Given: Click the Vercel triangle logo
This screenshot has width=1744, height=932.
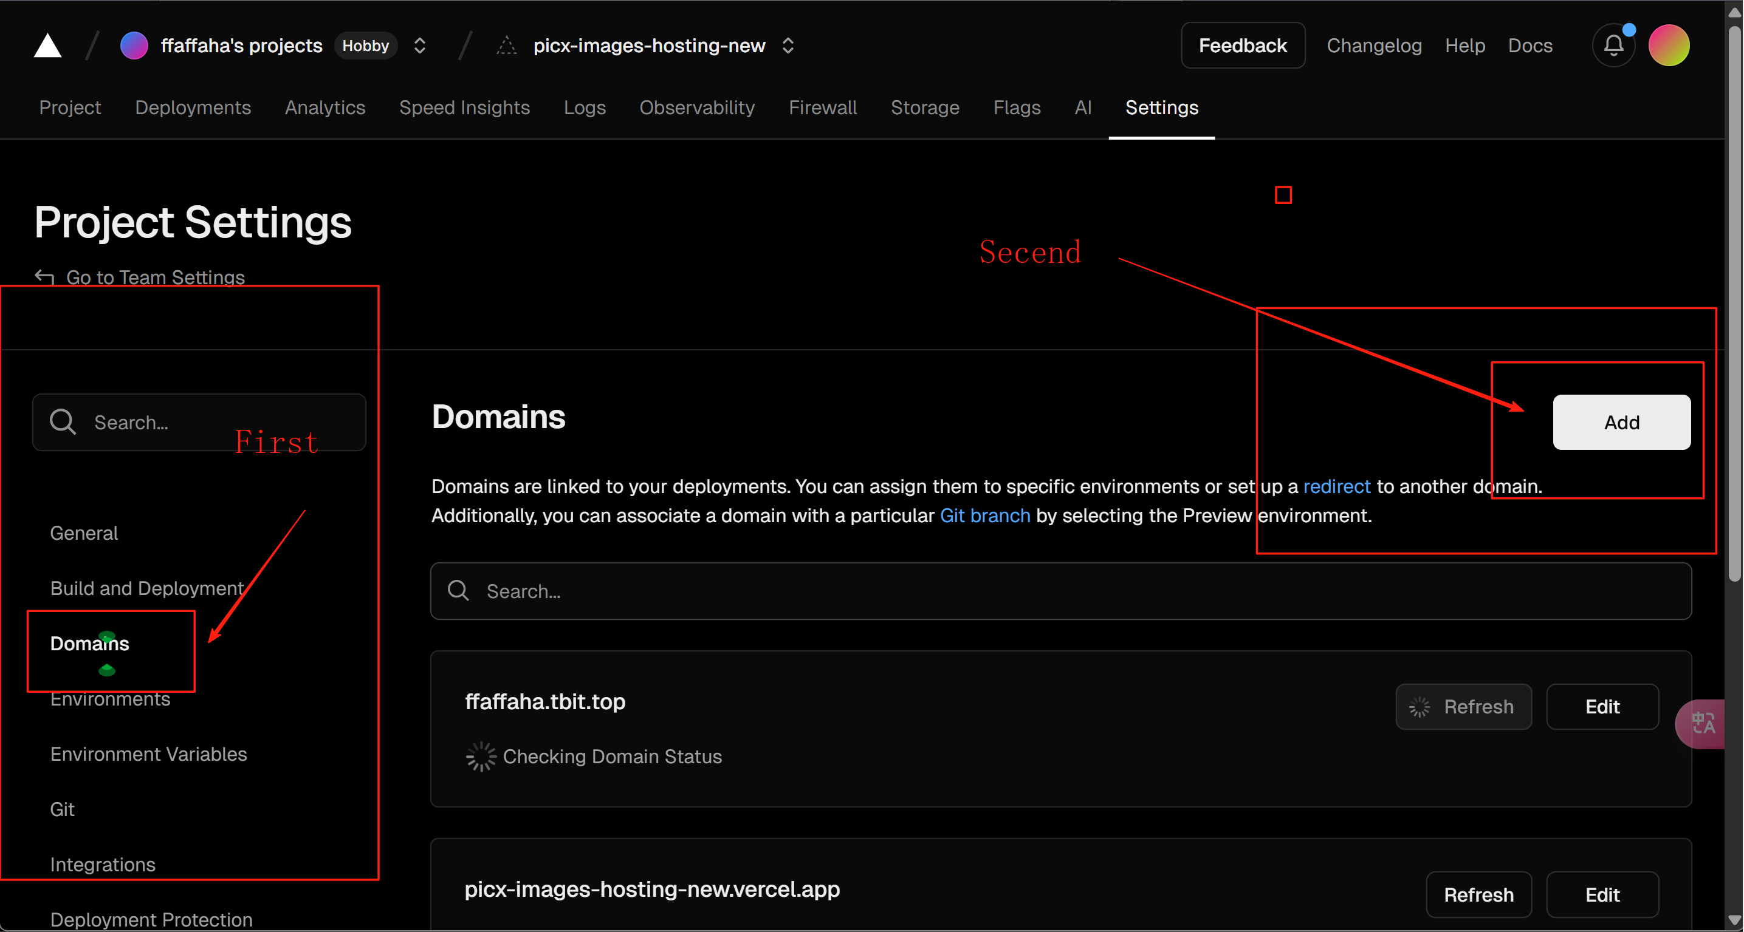Looking at the screenshot, I should coord(47,46).
